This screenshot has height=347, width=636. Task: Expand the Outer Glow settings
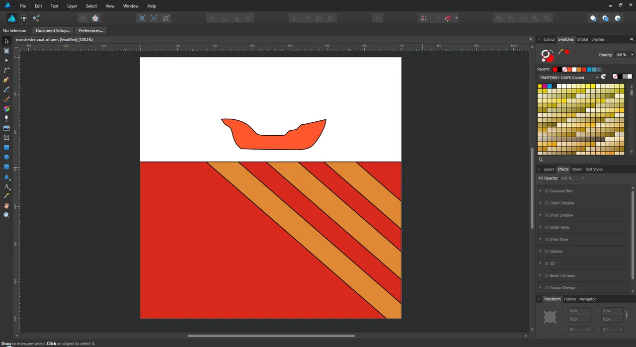tap(541, 227)
